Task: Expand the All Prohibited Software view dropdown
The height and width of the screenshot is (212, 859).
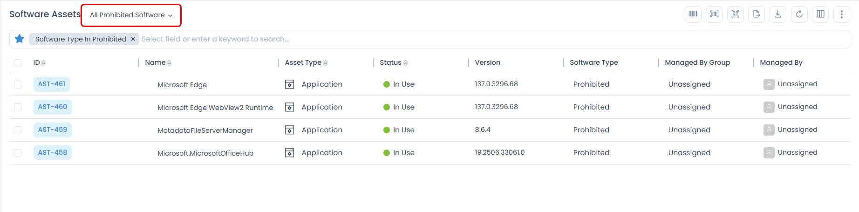Action: [x=131, y=15]
